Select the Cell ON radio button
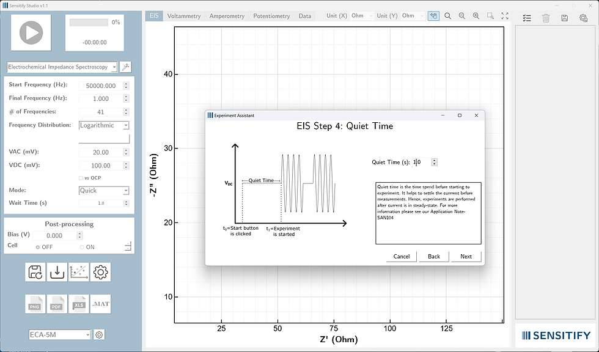Screen dimensions: 599x352 [82, 248]
